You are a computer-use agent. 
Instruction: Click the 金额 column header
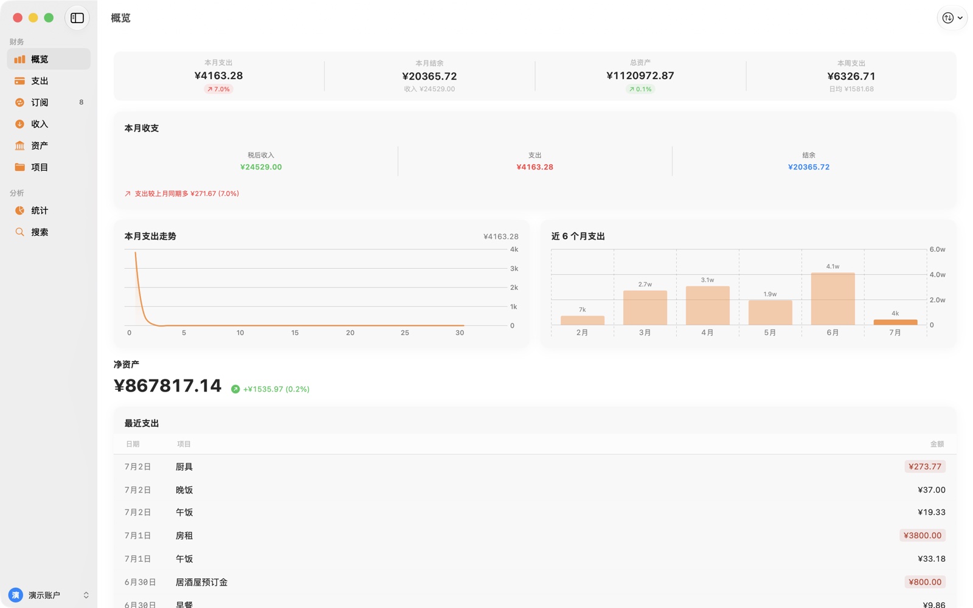tap(937, 444)
